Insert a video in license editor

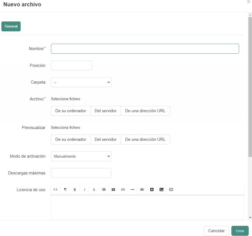pos(171,190)
